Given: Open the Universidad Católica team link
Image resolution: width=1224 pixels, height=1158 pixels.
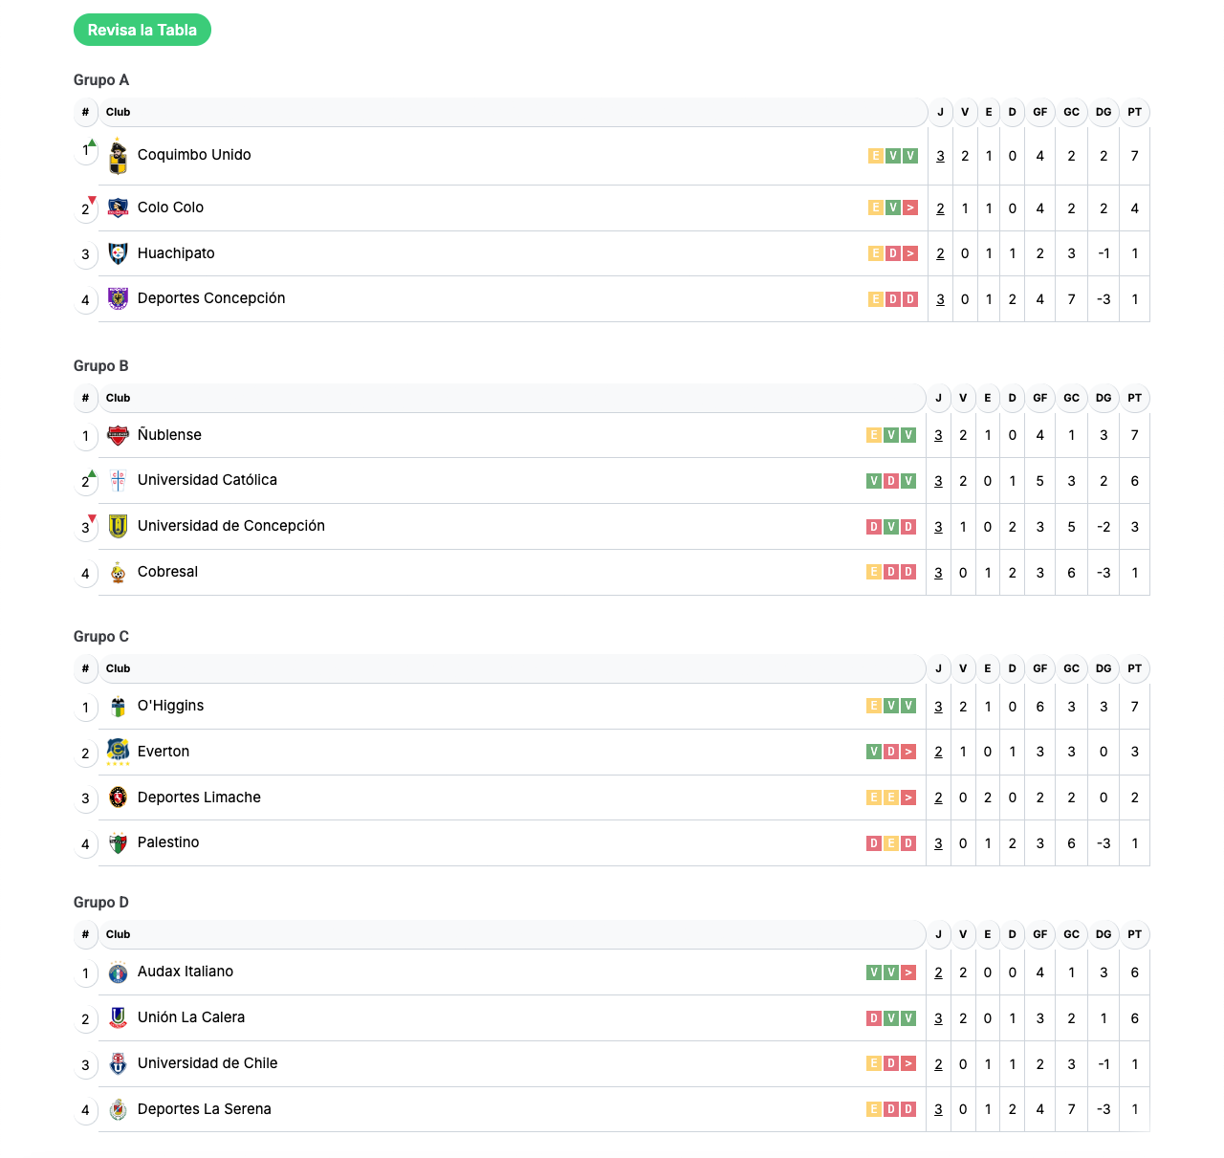Looking at the screenshot, I should click(207, 480).
